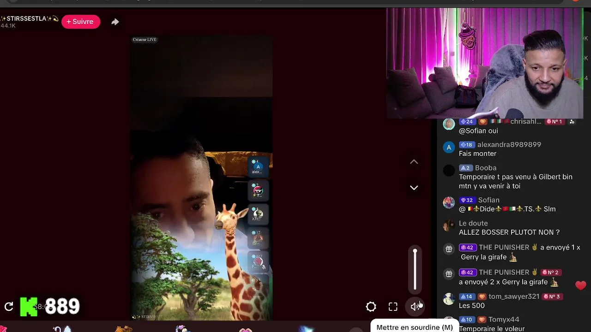Click the Gerry la girafe emoji in '1 x' message

[513, 257]
